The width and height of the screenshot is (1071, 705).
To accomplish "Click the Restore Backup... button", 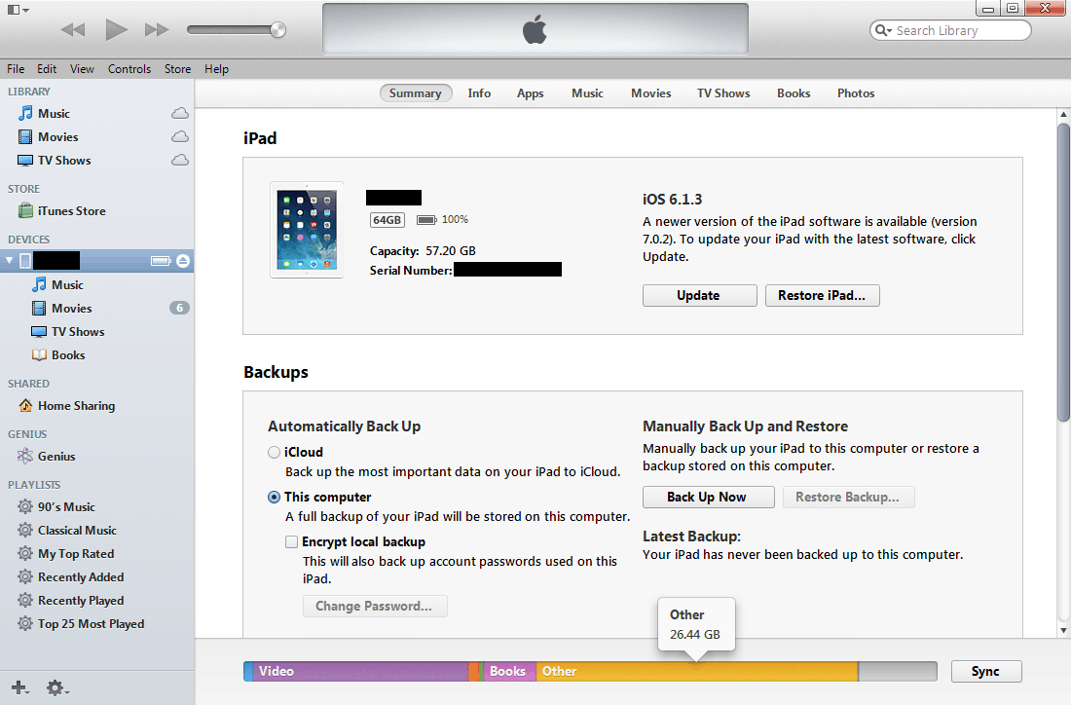I will coord(849,497).
